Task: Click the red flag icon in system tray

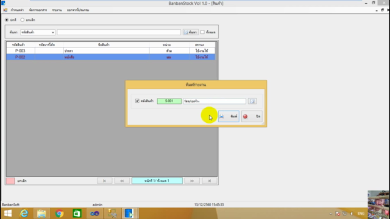Action: [338, 214]
